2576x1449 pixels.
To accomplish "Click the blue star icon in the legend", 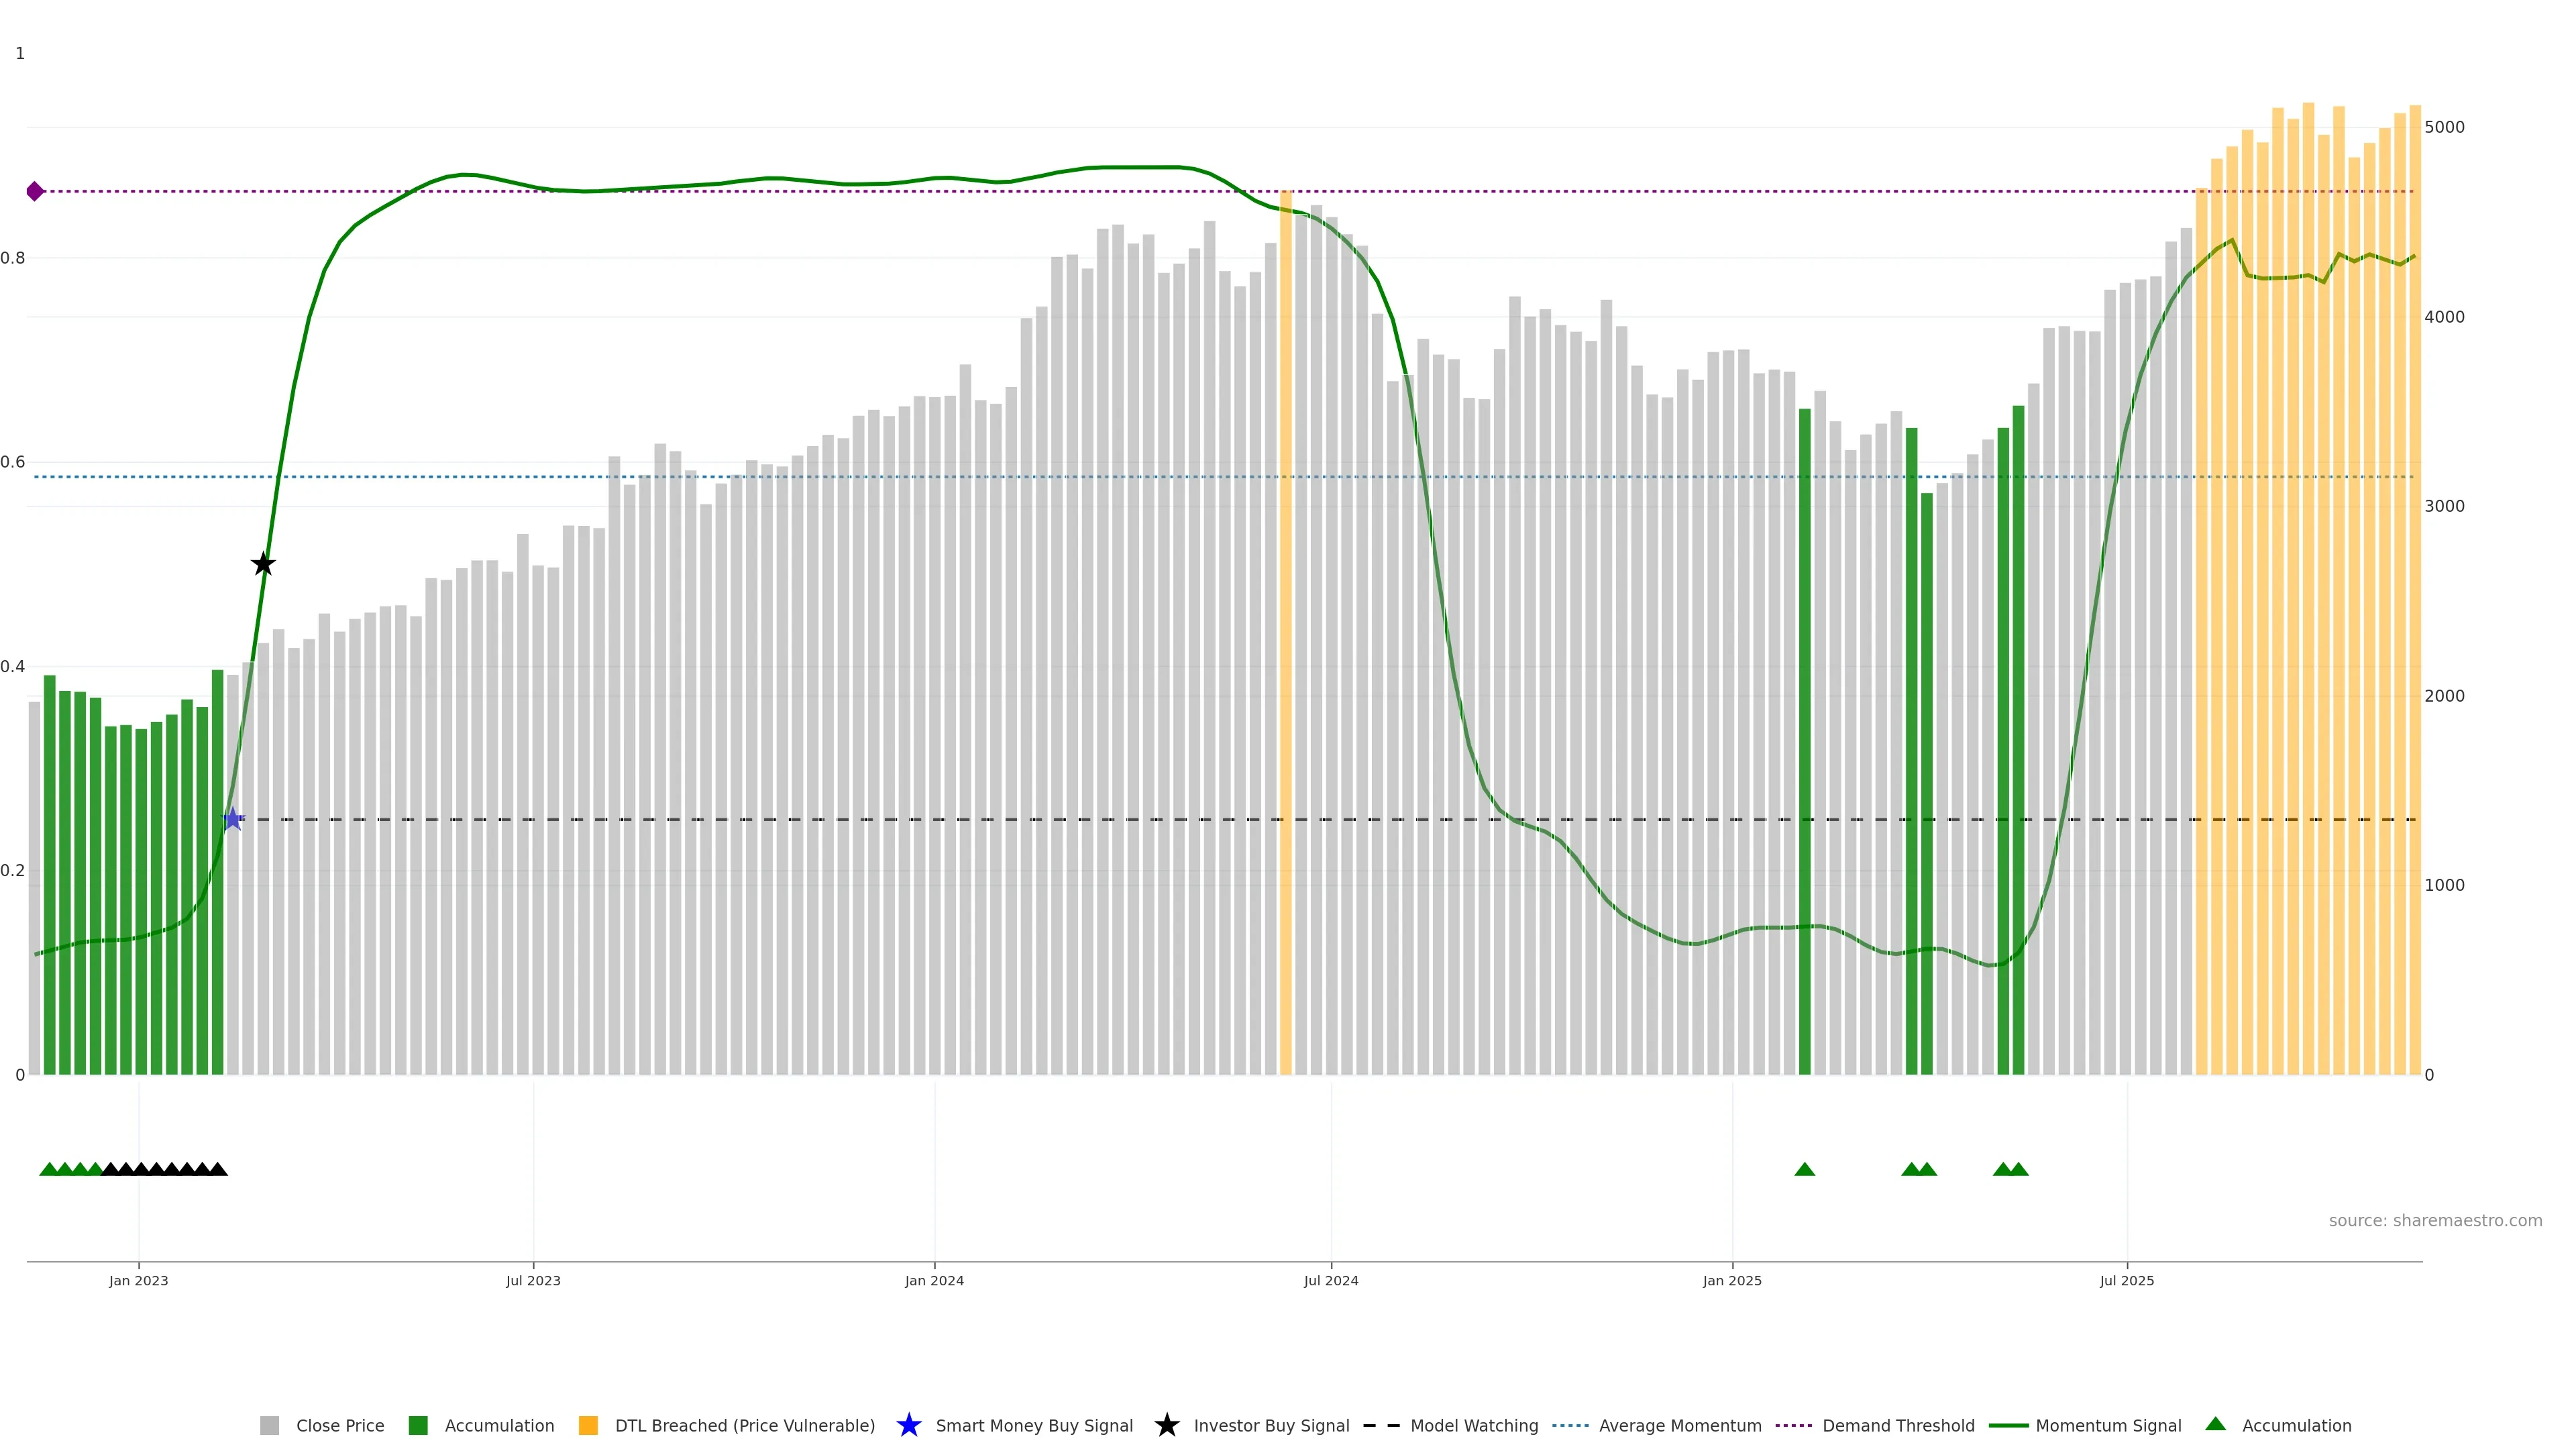I will click(908, 1425).
